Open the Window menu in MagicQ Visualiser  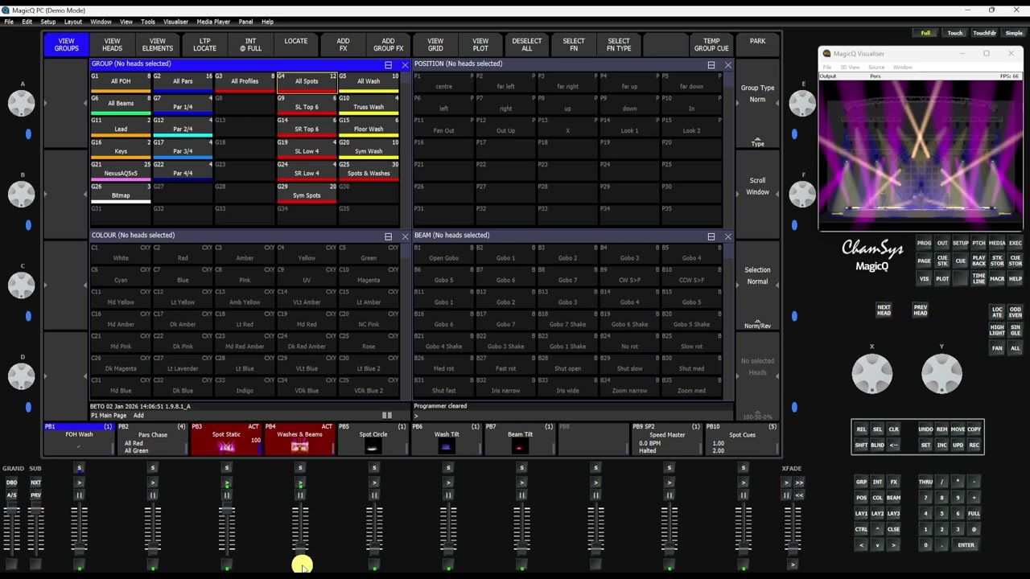(x=903, y=68)
